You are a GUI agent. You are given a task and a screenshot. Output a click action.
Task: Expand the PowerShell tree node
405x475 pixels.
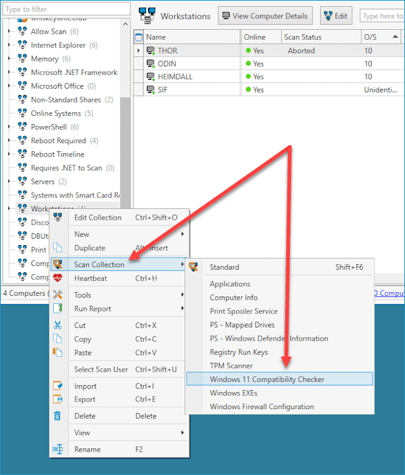pos(9,127)
